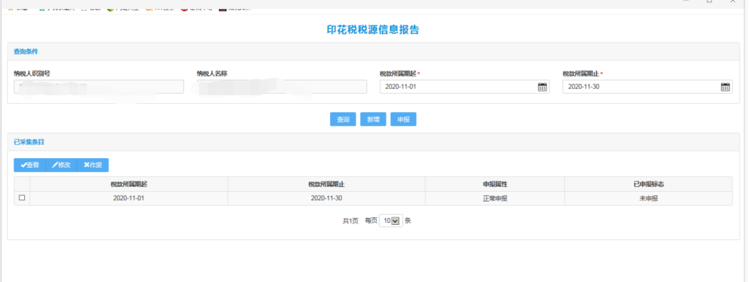Select the 正常申报 cell in the row
The width and height of the screenshot is (750, 282).
[x=494, y=198]
